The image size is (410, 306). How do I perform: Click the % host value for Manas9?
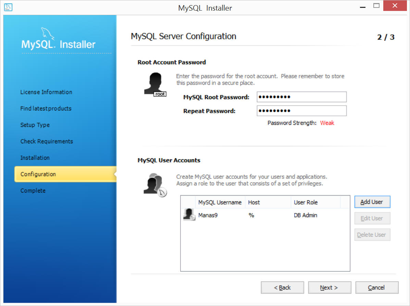click(x=251, y=215)
